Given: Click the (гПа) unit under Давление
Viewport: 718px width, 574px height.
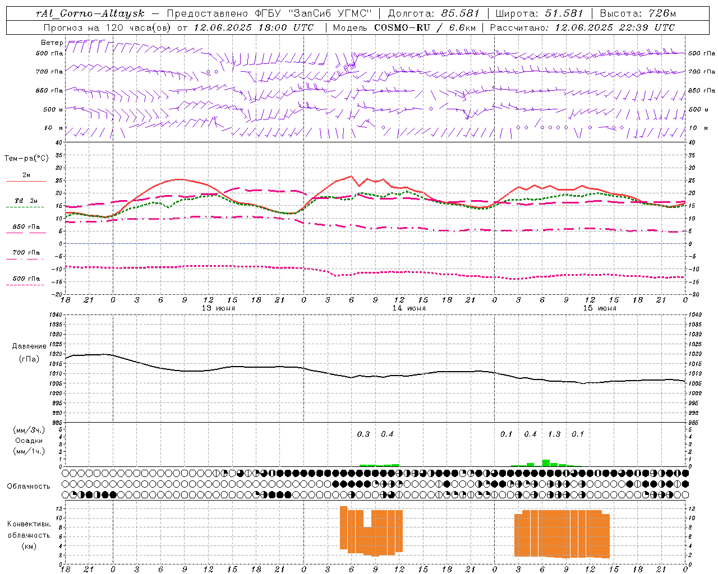Looking at the screenshot, I should [x=29, y=359].
